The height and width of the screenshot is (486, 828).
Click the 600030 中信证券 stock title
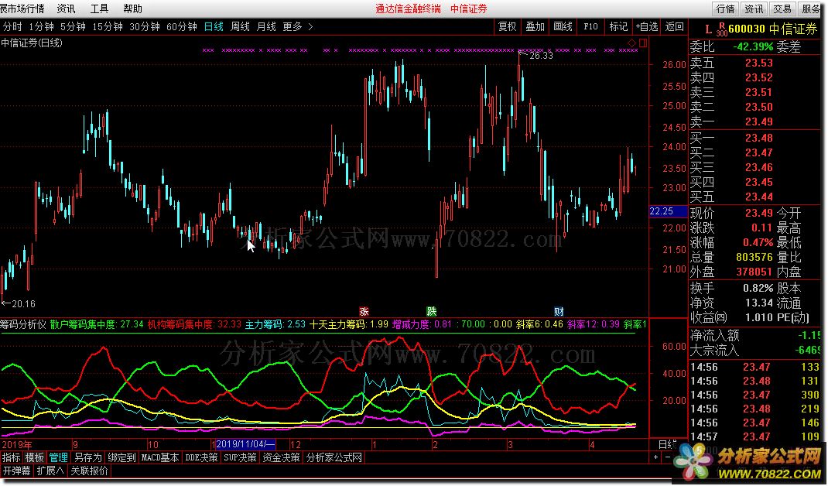(772, 29)
